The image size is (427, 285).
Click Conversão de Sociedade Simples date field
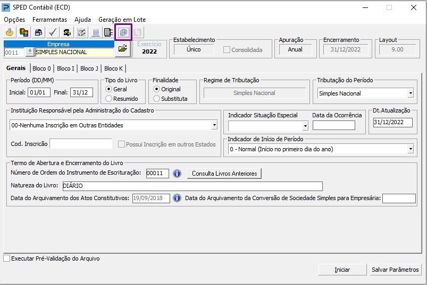pyautogui.click(x=399, y=198)
